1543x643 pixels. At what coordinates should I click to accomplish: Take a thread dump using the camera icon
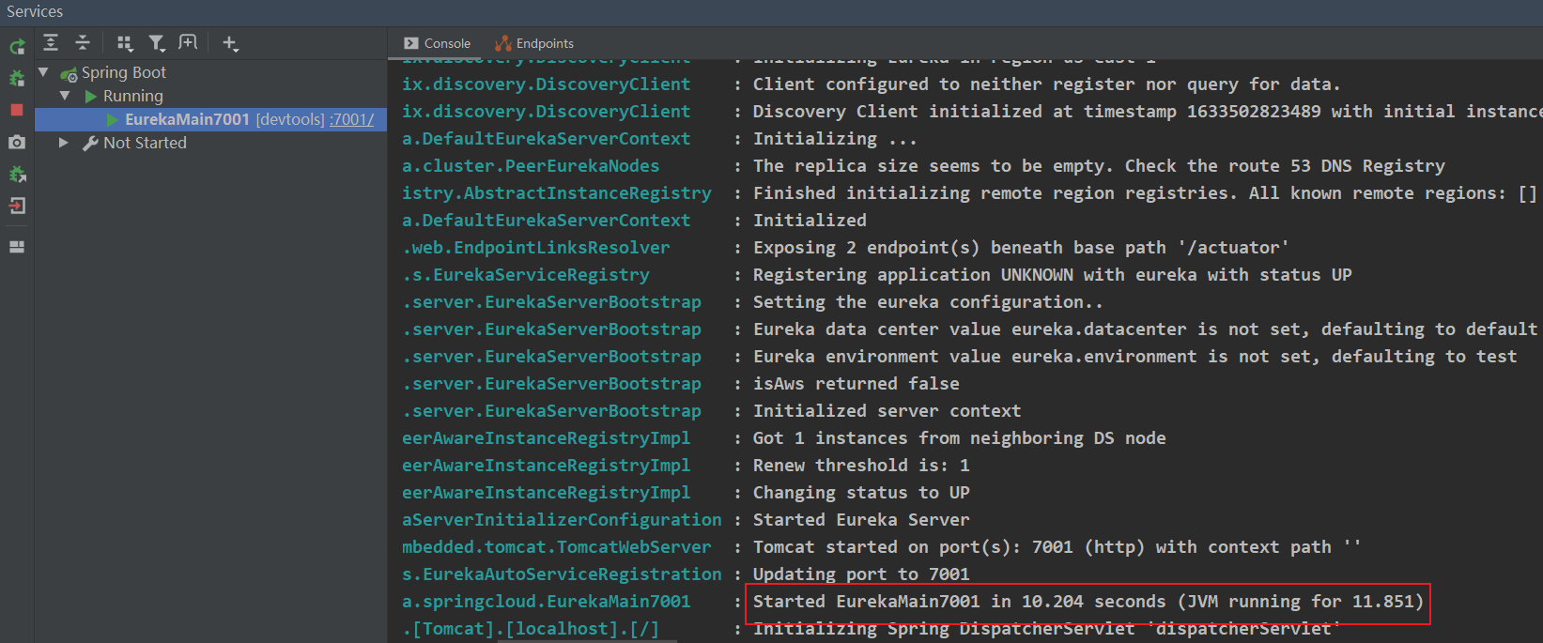(x=17, y=142)
